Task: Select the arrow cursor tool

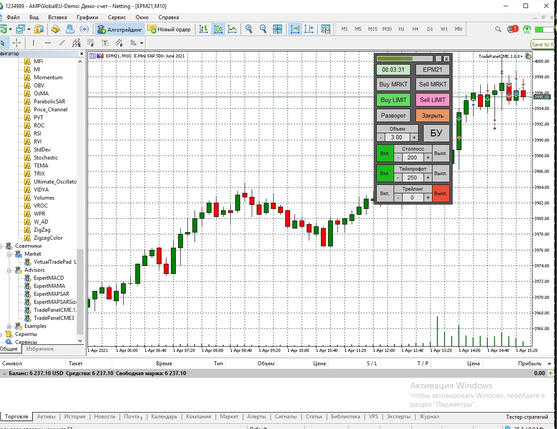Action: [3, 43]
